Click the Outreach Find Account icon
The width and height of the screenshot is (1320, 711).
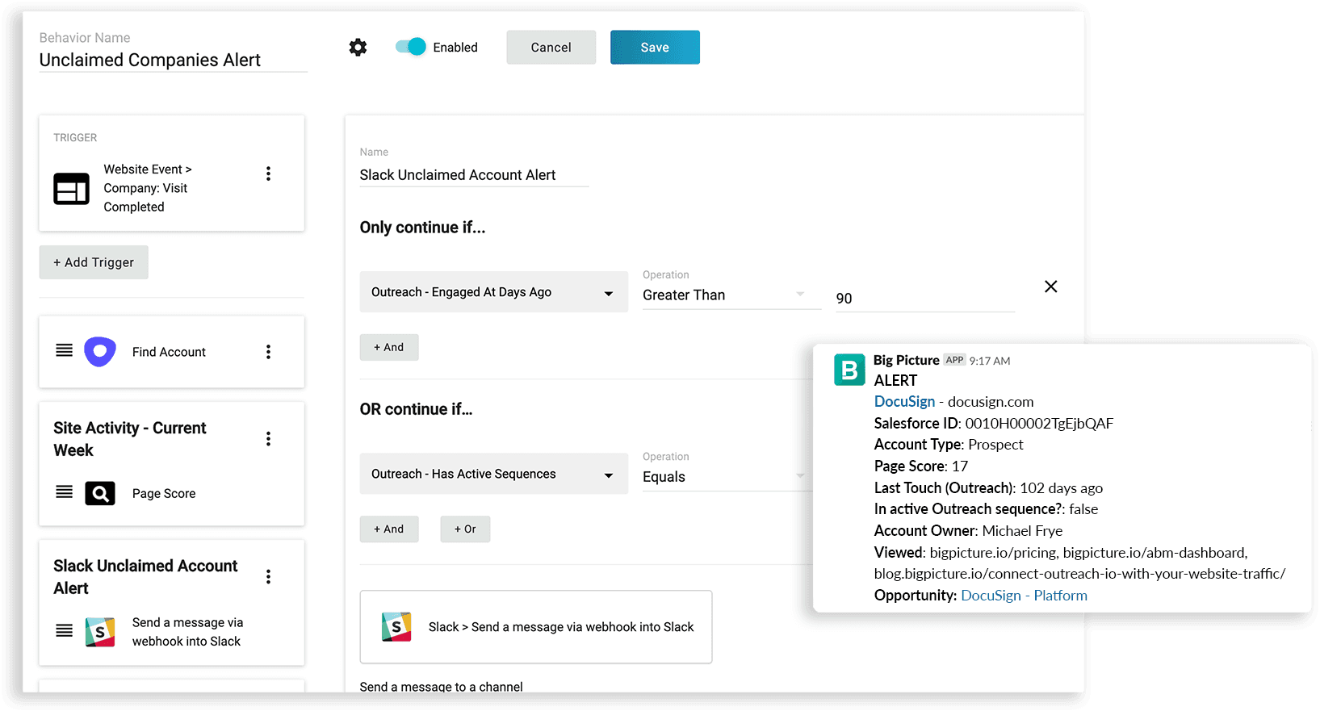tap(100, 352)
